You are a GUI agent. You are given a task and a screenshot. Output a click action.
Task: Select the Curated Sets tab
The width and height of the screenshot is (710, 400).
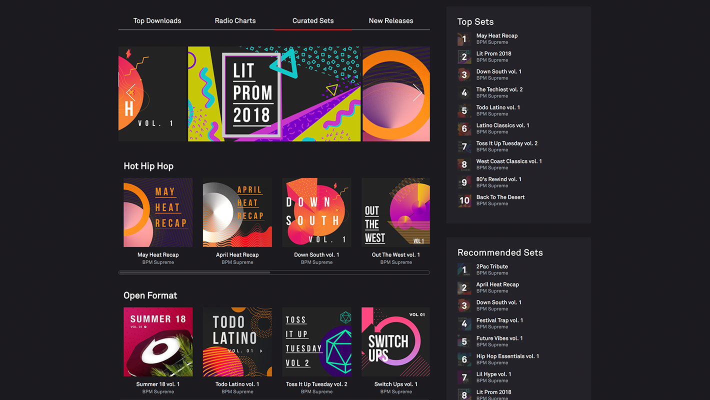313,21
